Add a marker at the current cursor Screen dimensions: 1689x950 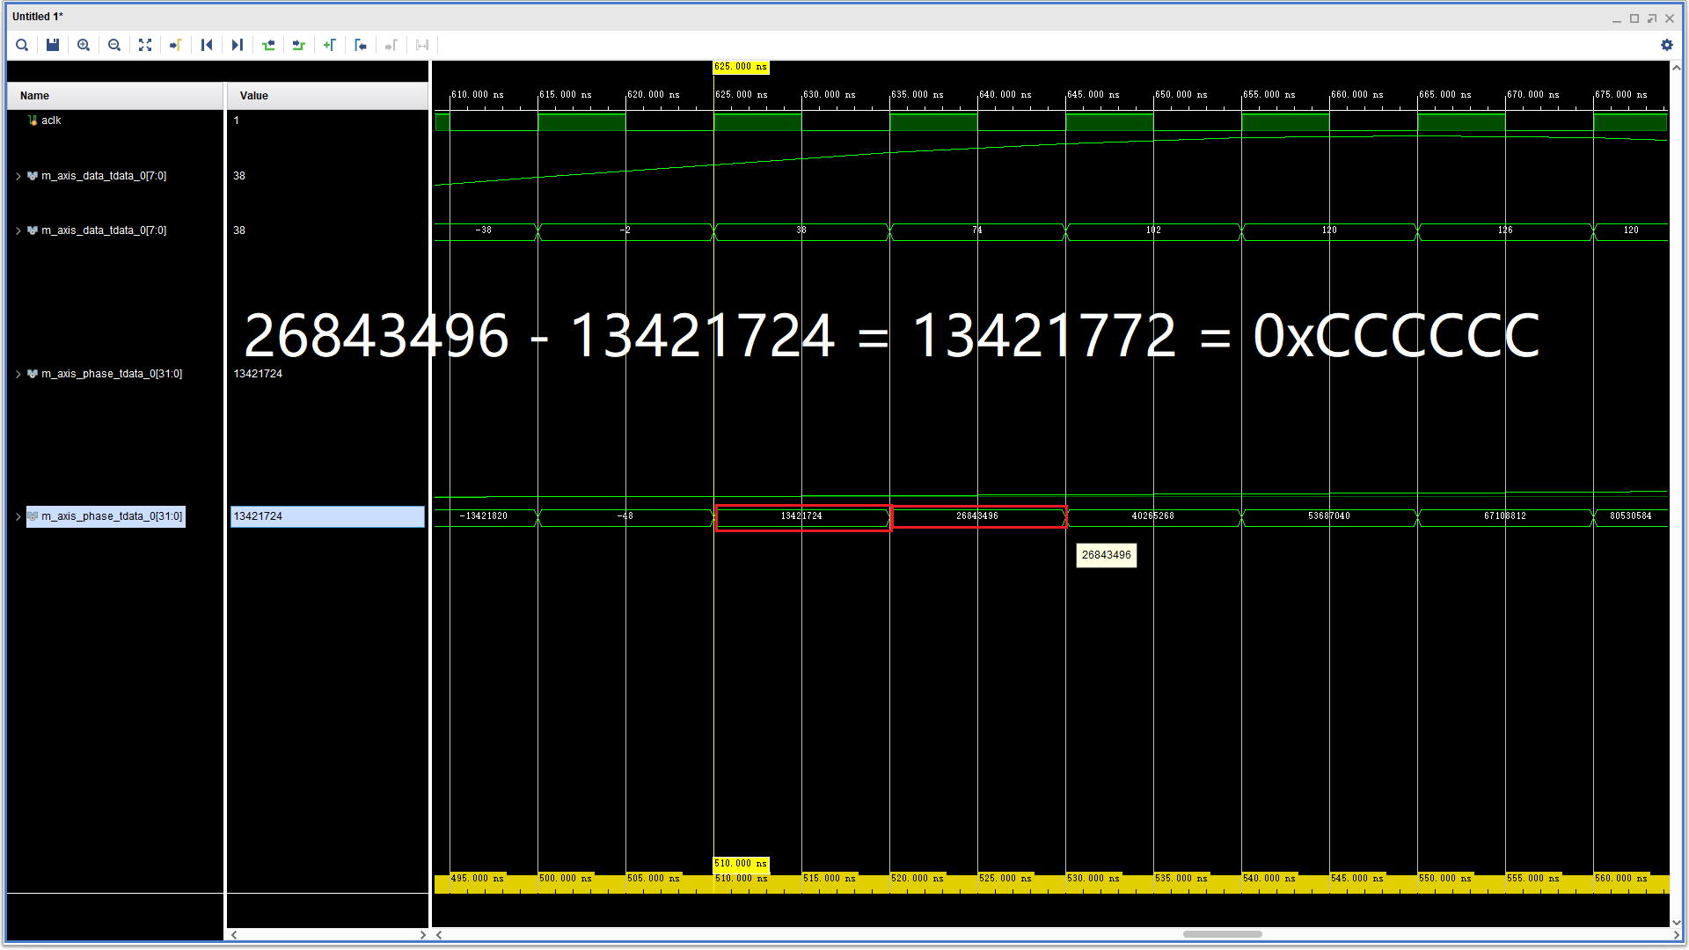tap(330, 45)
